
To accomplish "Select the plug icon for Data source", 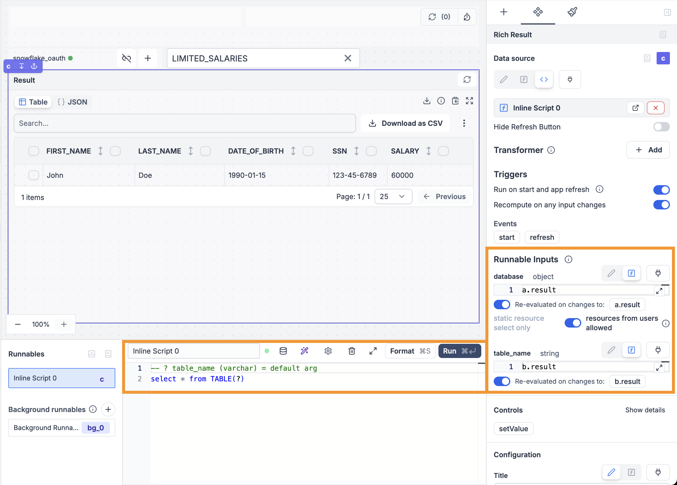I will coord(570,79).
